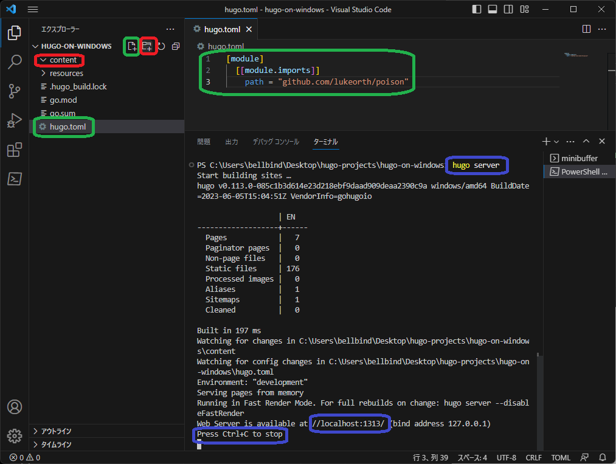This screenshot has width=616, height=464.
Task: Open notifications bell in status bar
Action: click(602, 458)
